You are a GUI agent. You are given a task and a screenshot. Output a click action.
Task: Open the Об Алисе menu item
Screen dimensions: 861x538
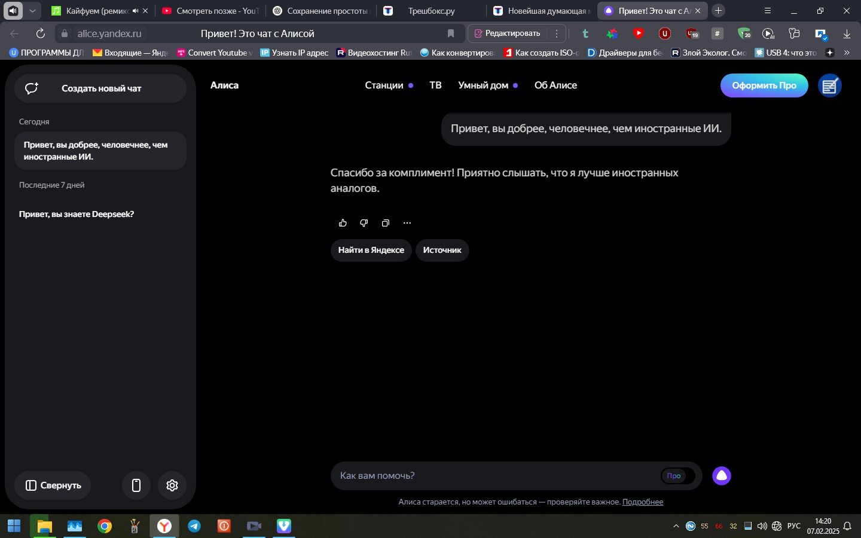555,85
